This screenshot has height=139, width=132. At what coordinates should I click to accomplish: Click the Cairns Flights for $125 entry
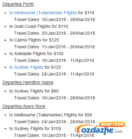tap(34, 40)
